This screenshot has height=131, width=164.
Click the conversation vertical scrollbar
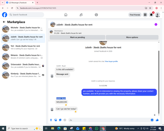159,82
